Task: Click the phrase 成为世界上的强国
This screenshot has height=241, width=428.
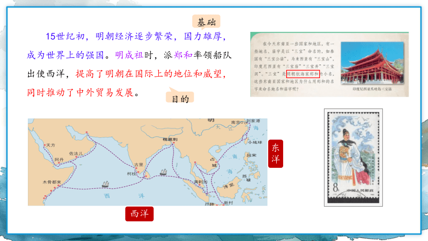Action: [66, 55]
